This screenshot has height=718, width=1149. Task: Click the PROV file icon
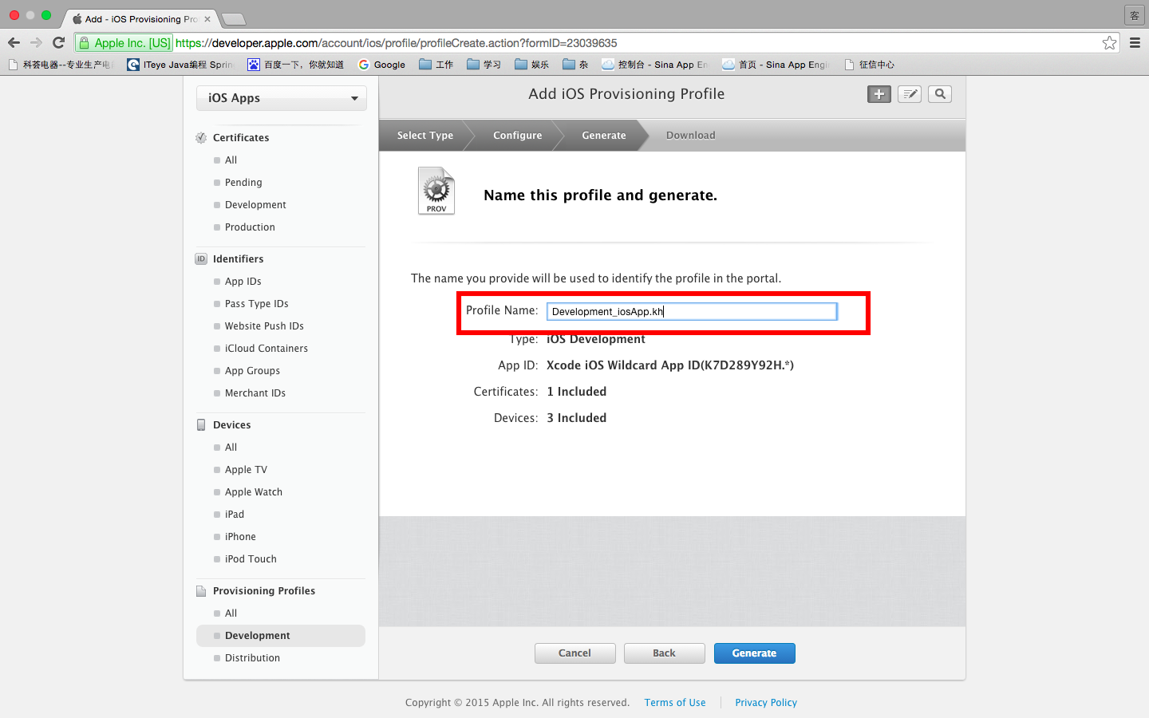[436, 191]
